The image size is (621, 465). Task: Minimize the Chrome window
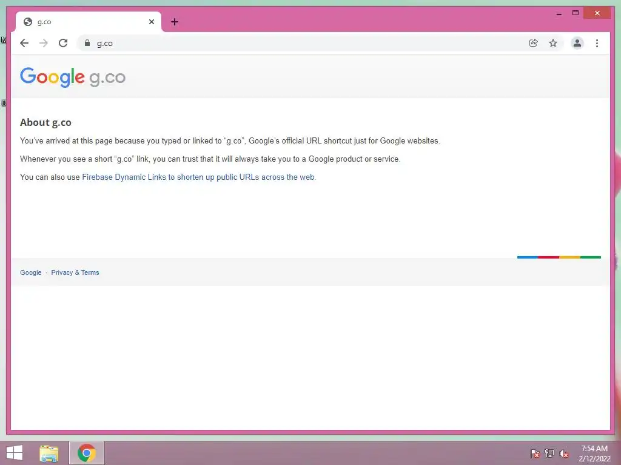click(559, 13)
